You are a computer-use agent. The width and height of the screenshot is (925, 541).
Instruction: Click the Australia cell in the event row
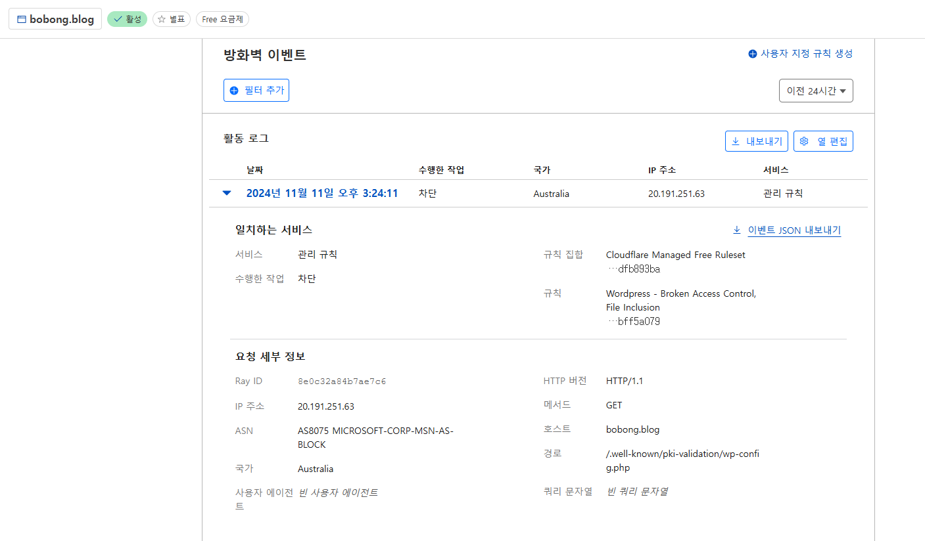tap(551, 194)
